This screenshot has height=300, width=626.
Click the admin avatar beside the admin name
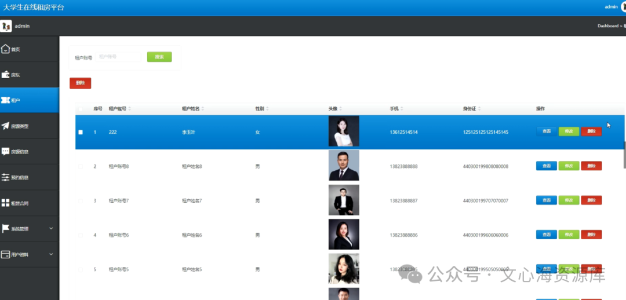tap(6, 26)
